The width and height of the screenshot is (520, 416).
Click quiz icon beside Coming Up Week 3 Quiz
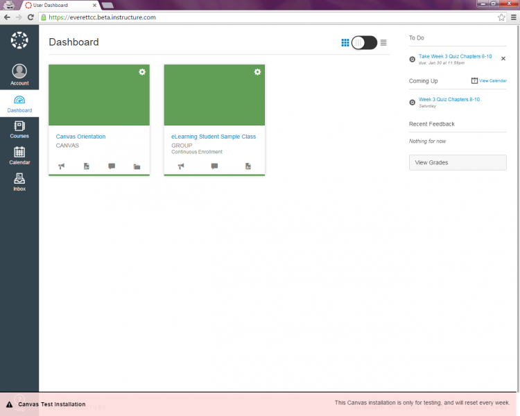point(413,103)
